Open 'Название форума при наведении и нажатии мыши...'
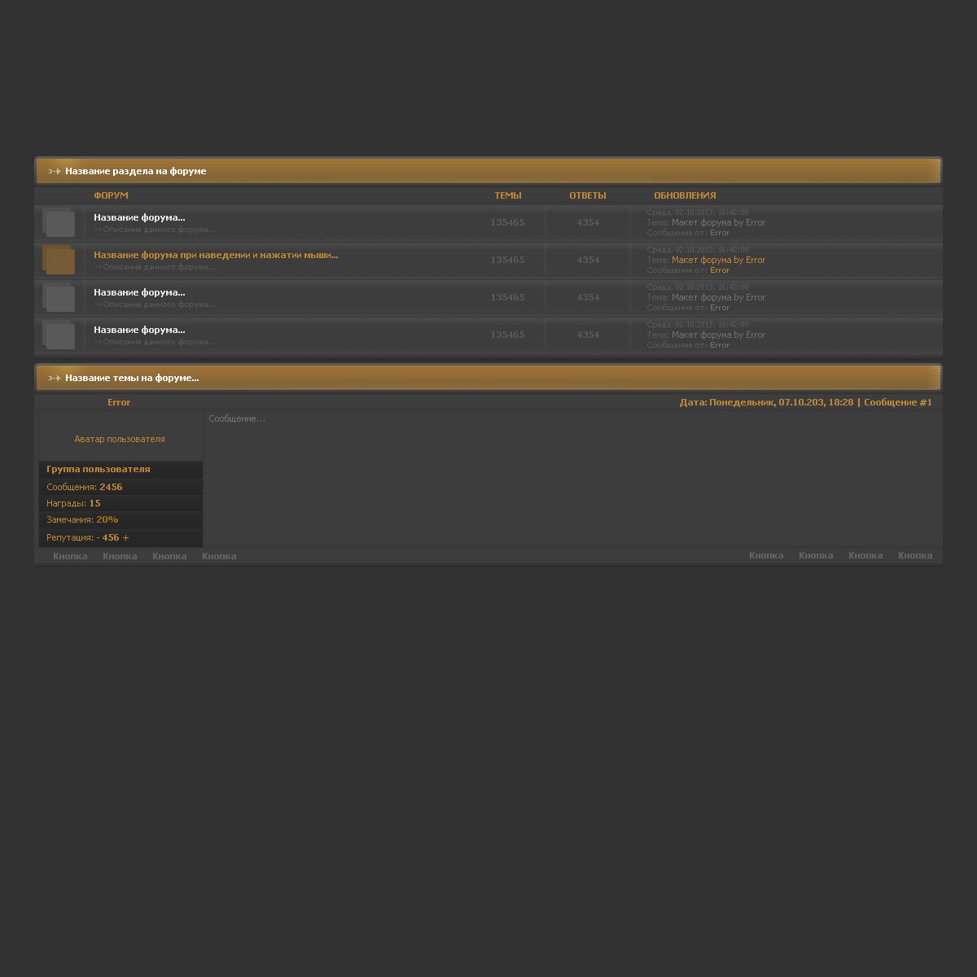Screen dimensions: 977x977 point(216,255)
